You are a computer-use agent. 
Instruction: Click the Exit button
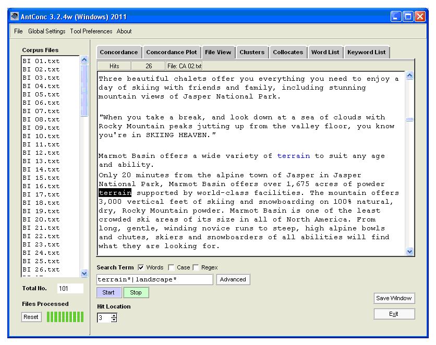[394, 314]
